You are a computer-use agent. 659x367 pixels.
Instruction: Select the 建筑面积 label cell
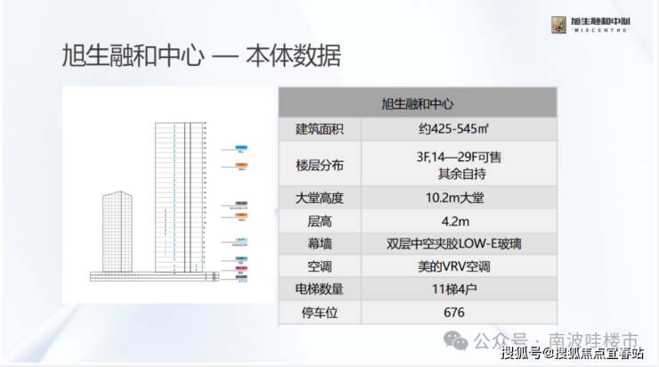[320, 129]
